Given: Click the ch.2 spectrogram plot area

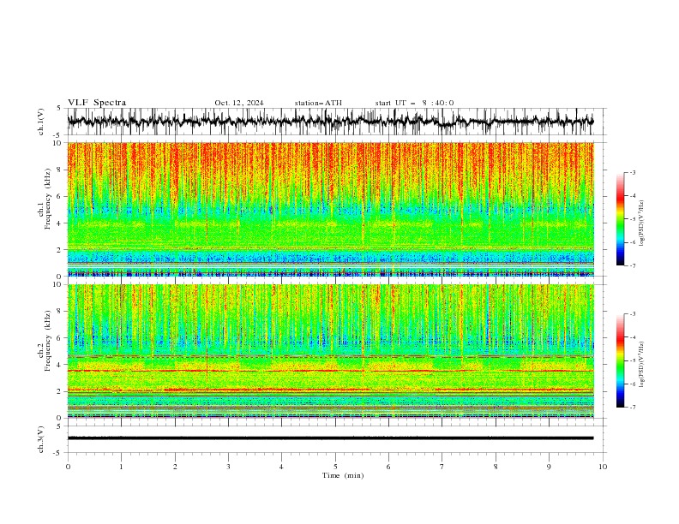Looking at the screenshot, I should [330, 351].
